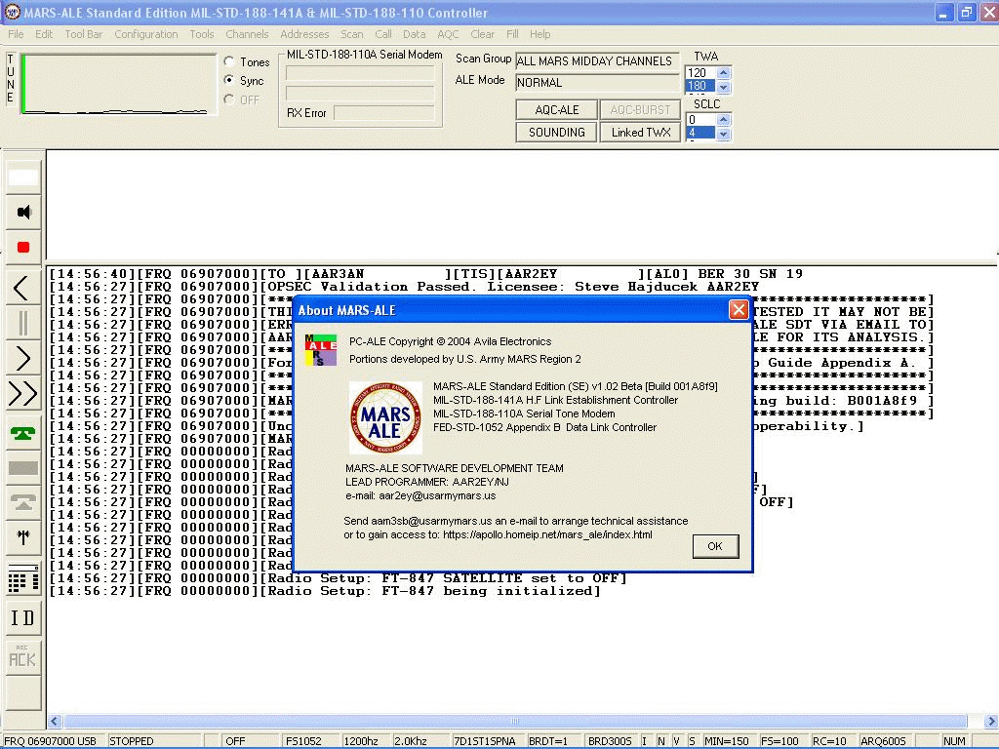
Task: Click the FT-847 being initialized log line
Action: [325, 591]
